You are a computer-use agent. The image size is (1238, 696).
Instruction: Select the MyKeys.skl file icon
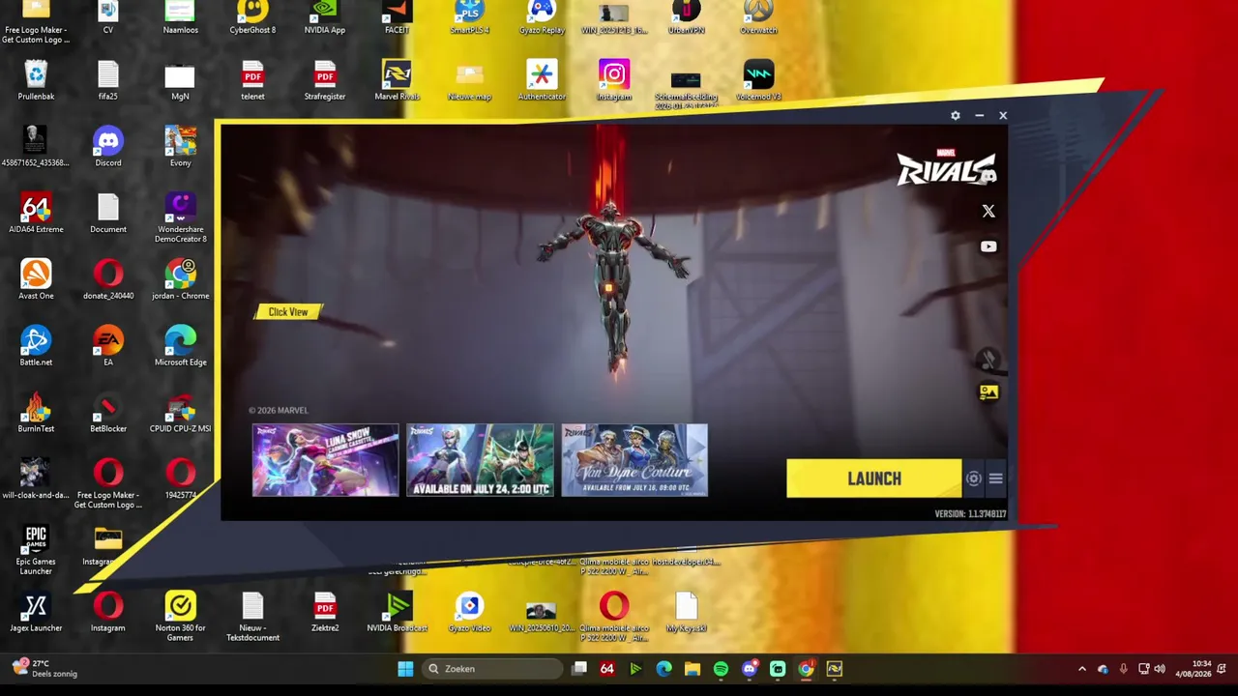(686, 613)
